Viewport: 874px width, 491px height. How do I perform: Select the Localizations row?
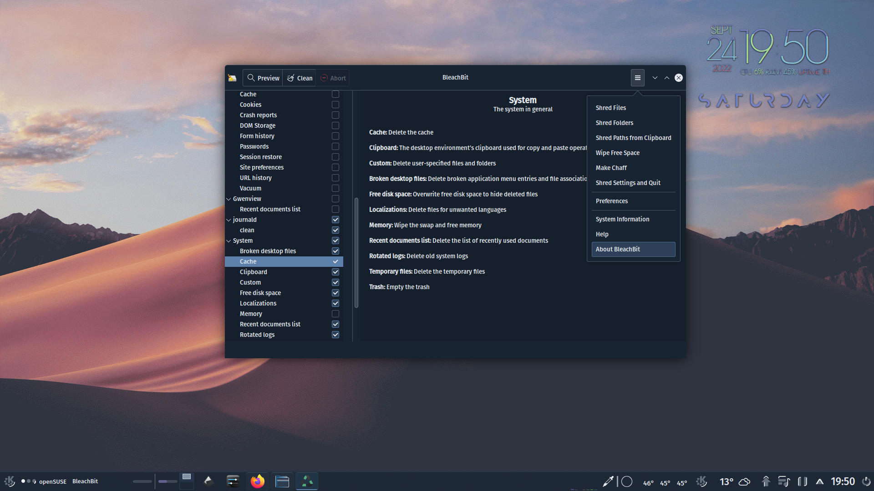coord(284,303)
